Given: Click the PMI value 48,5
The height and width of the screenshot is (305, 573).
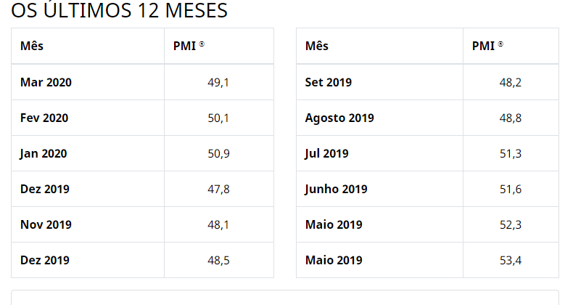Looking at the screenshot, I should pyautogui.click(x=218, y=260).
